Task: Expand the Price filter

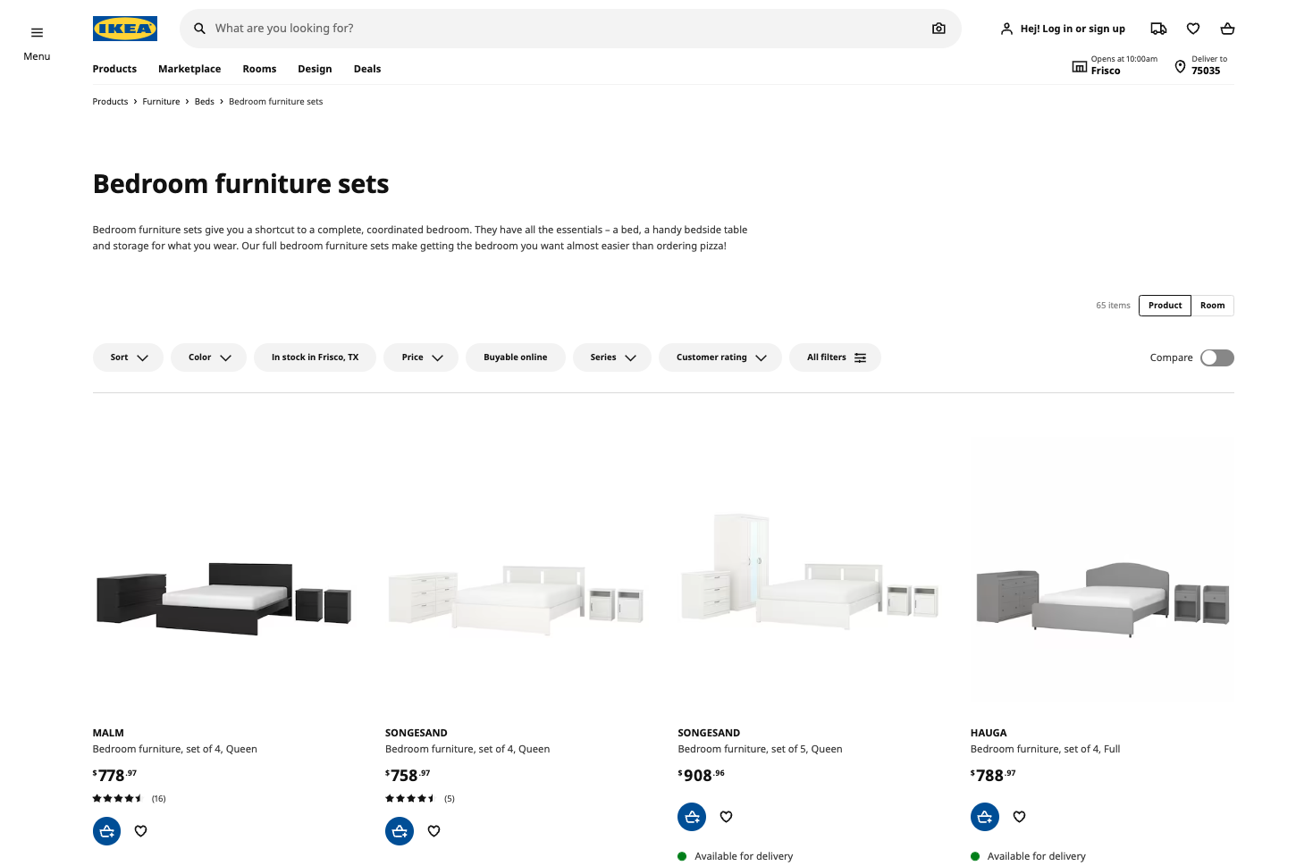Action: tap(421, 357)
